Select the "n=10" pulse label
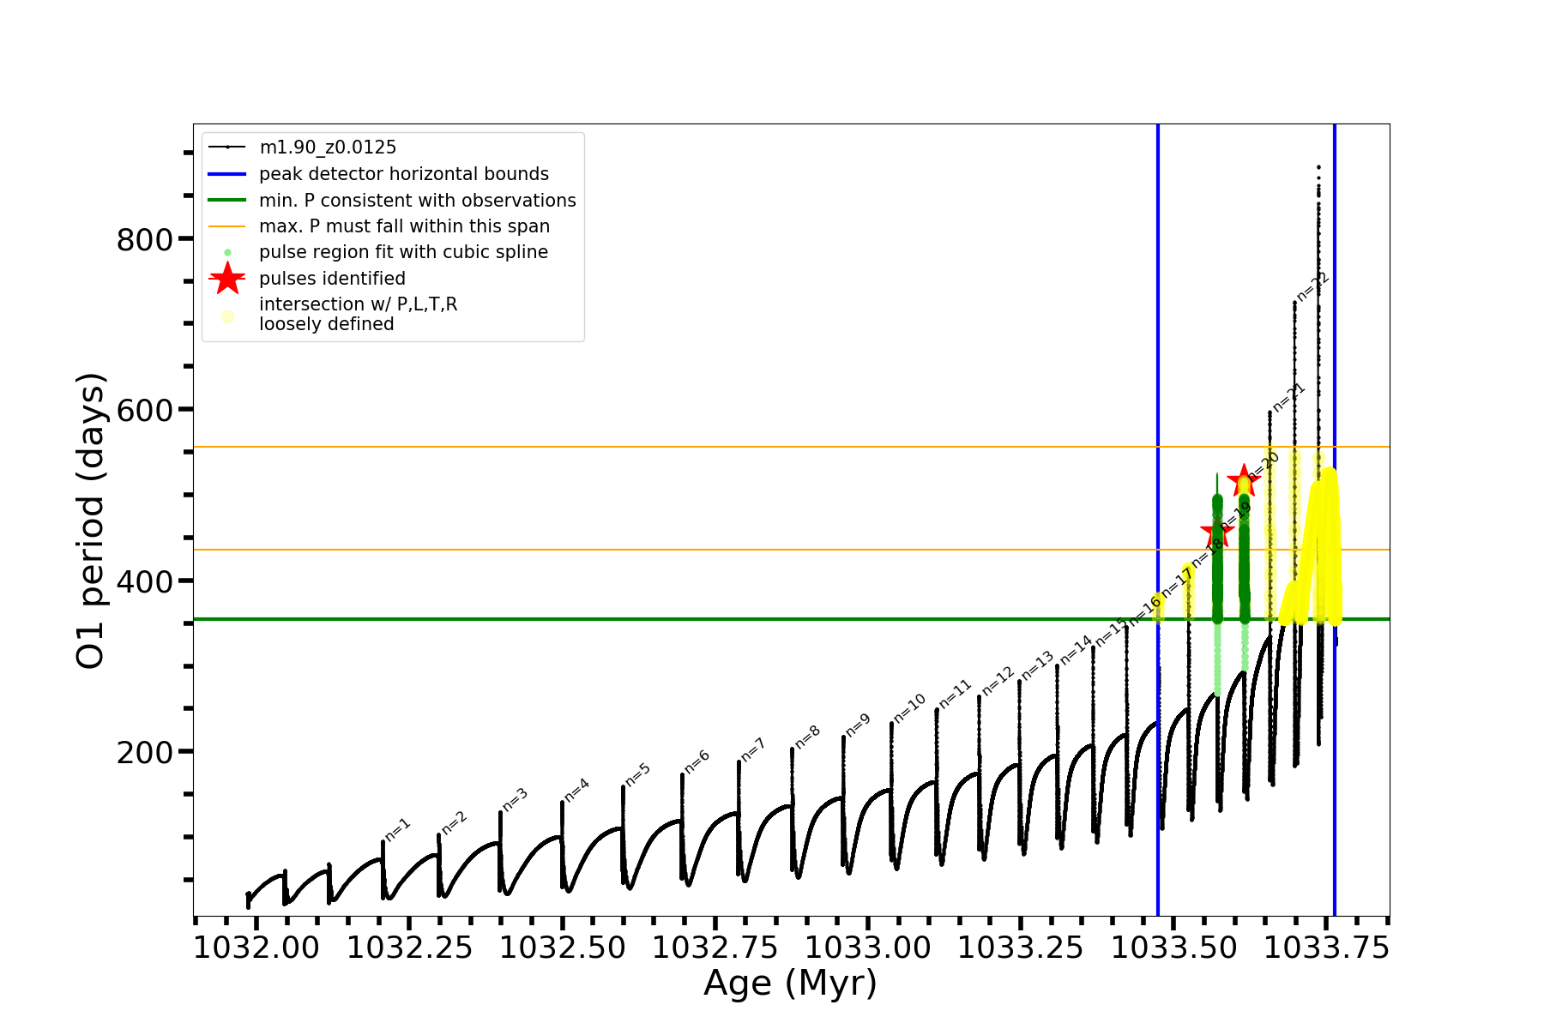This screenshot has width=1544, height=1029. coord(910,707)
